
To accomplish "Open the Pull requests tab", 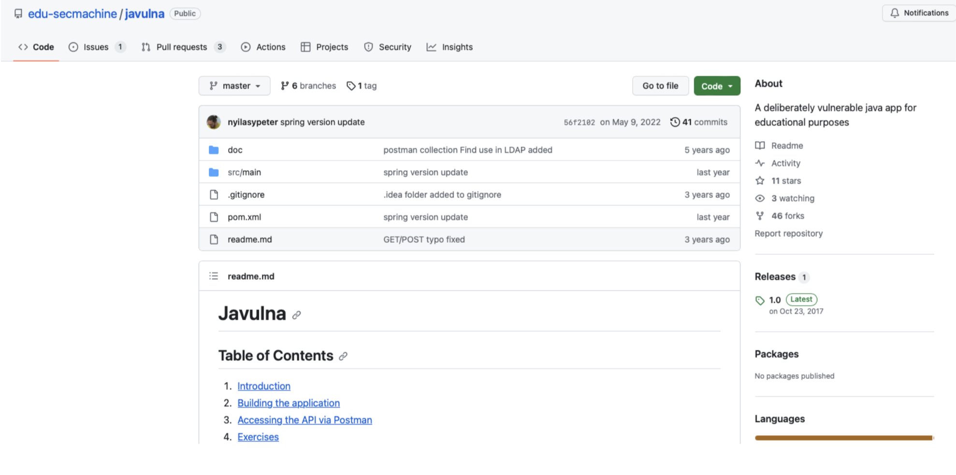I will (183, 47).
